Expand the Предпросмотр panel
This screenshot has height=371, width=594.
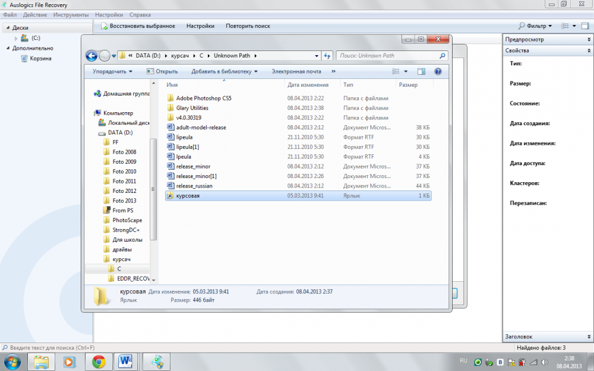coord(589,39)
